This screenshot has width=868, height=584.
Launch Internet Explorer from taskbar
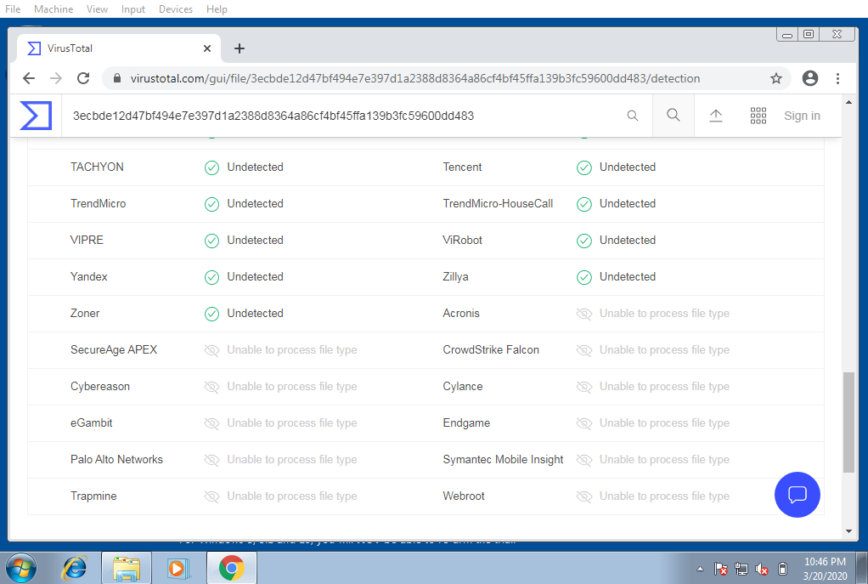pos(75,568)
